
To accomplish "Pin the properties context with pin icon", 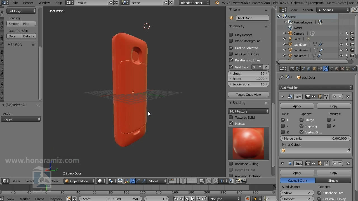I will click(x=281, y=77).
